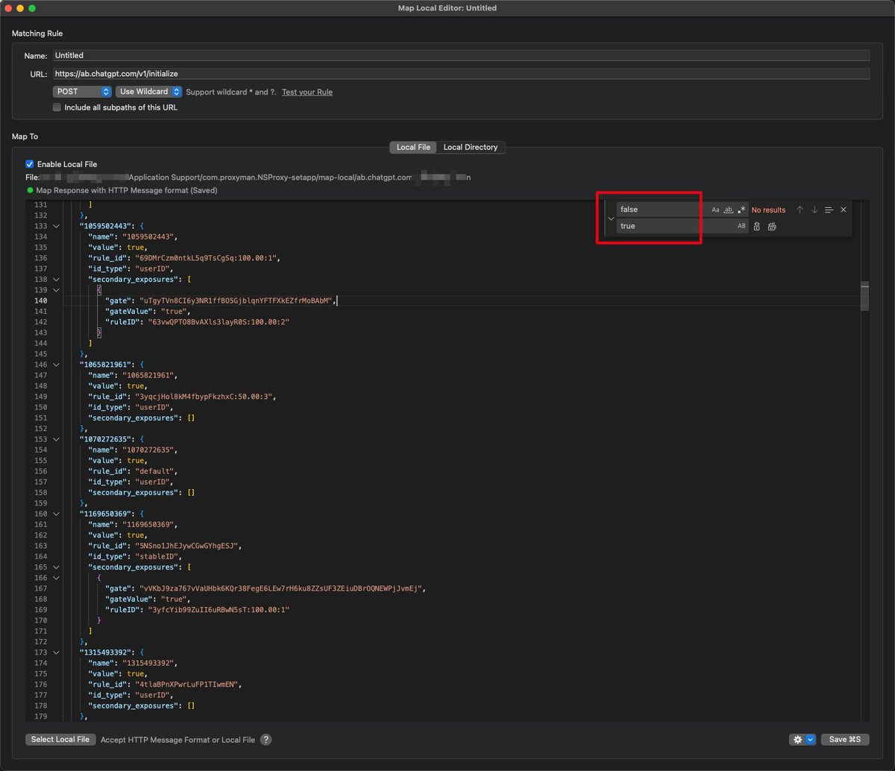Click the macOS green zoom window button
The height and width of the screenshot is (771, 895).
[32, 8]
